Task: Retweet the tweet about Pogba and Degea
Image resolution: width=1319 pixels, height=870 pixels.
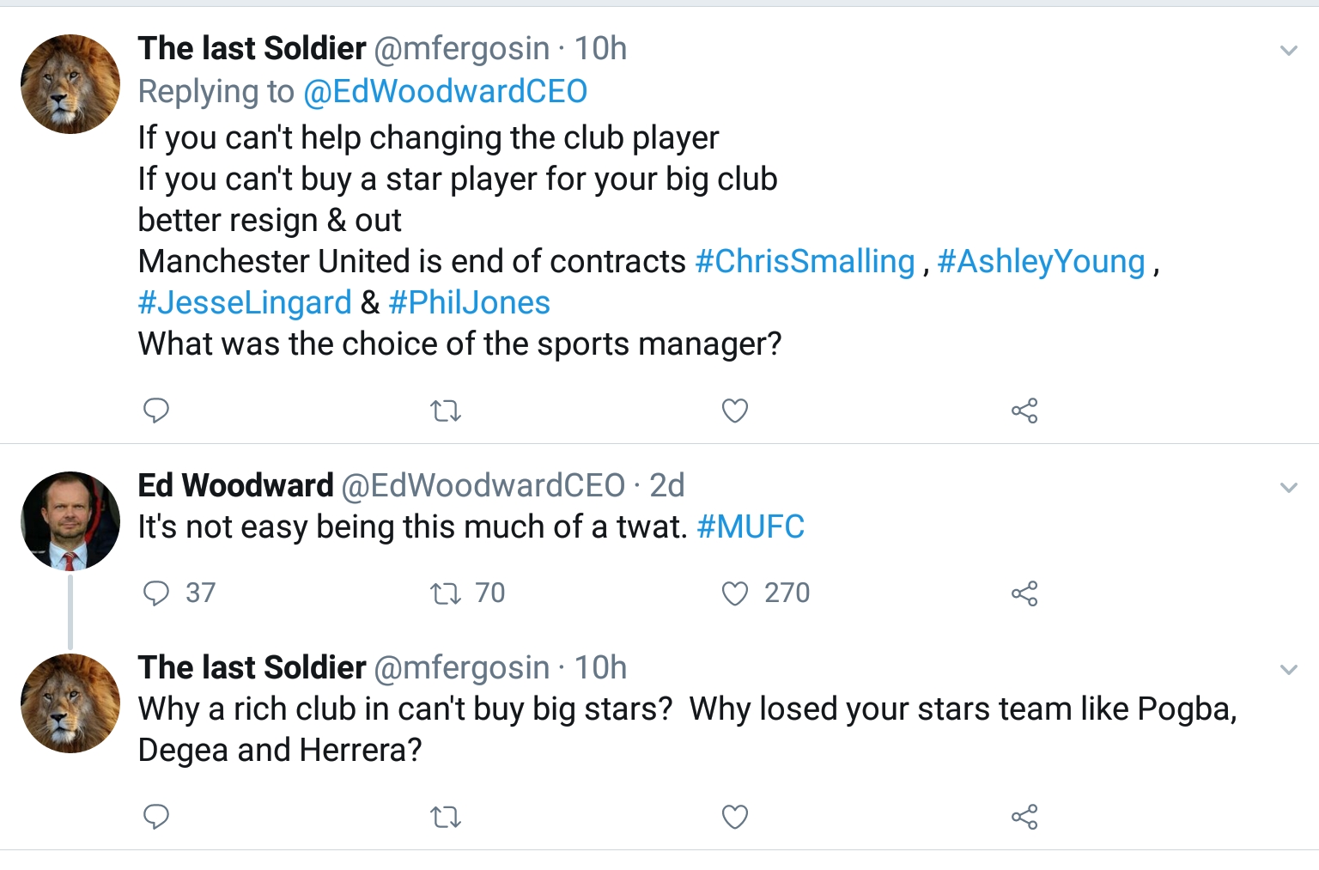Action: click(445, 817)
